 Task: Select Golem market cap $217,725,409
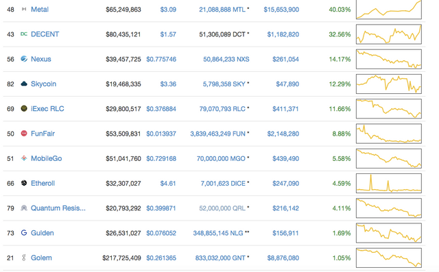pyautogui.click(x=122, y=258)
